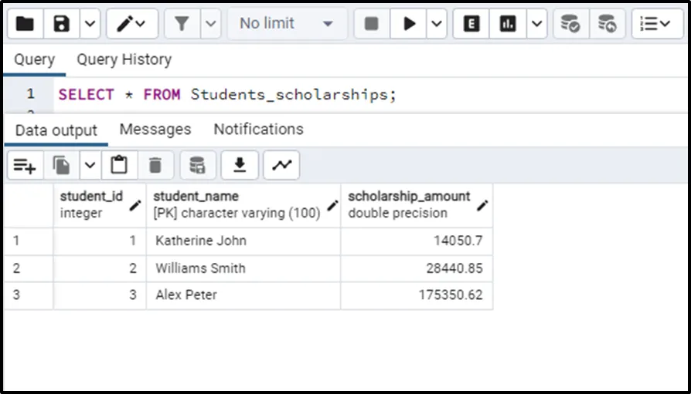Expand the Save File dropdown arrow

point(90,24)
